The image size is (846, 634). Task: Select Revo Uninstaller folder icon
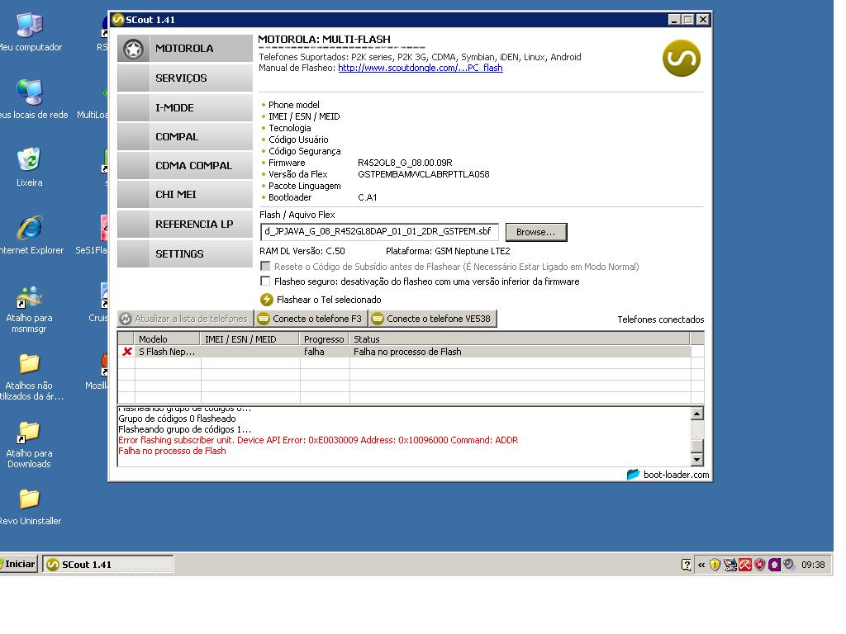click(30, 508)
